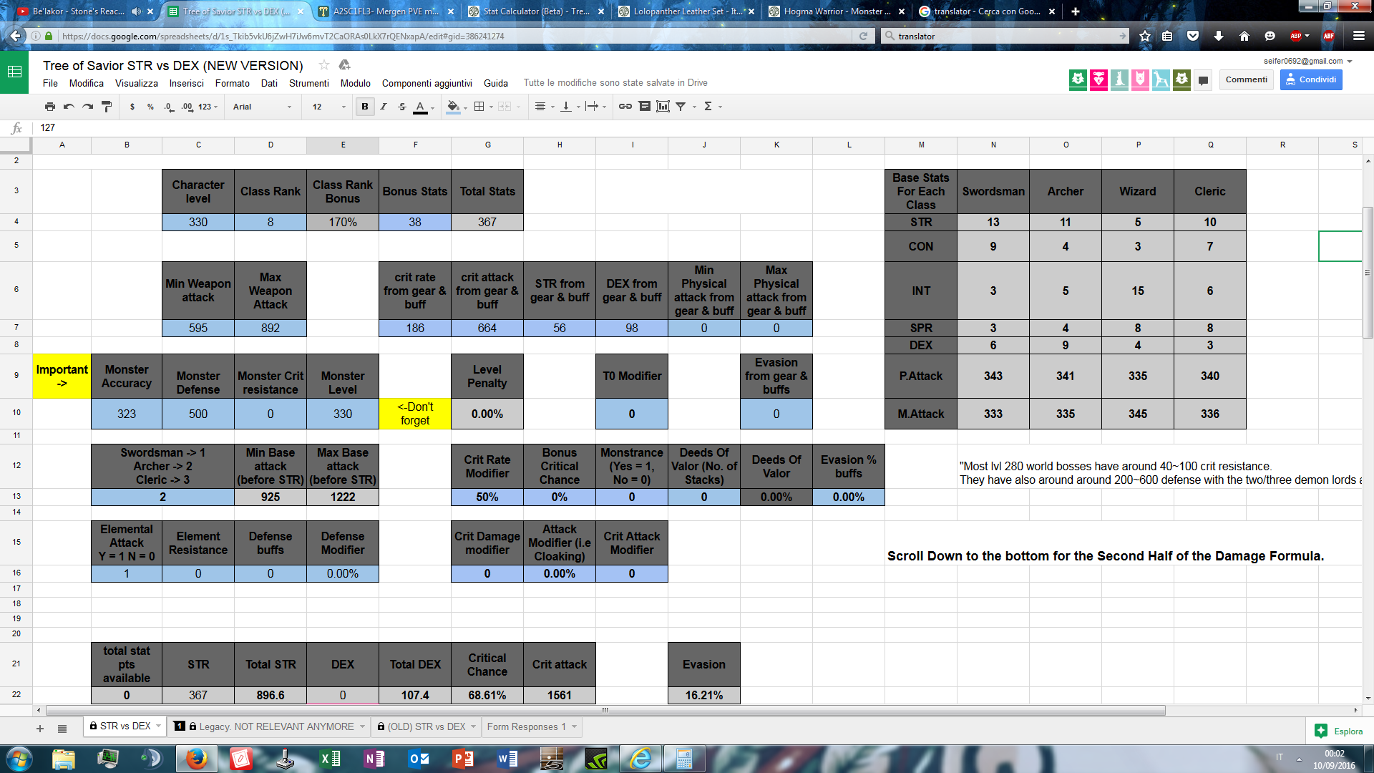Star this spreadsheet document
This screenshot has width=1374, height=773.
click(324, 65)
